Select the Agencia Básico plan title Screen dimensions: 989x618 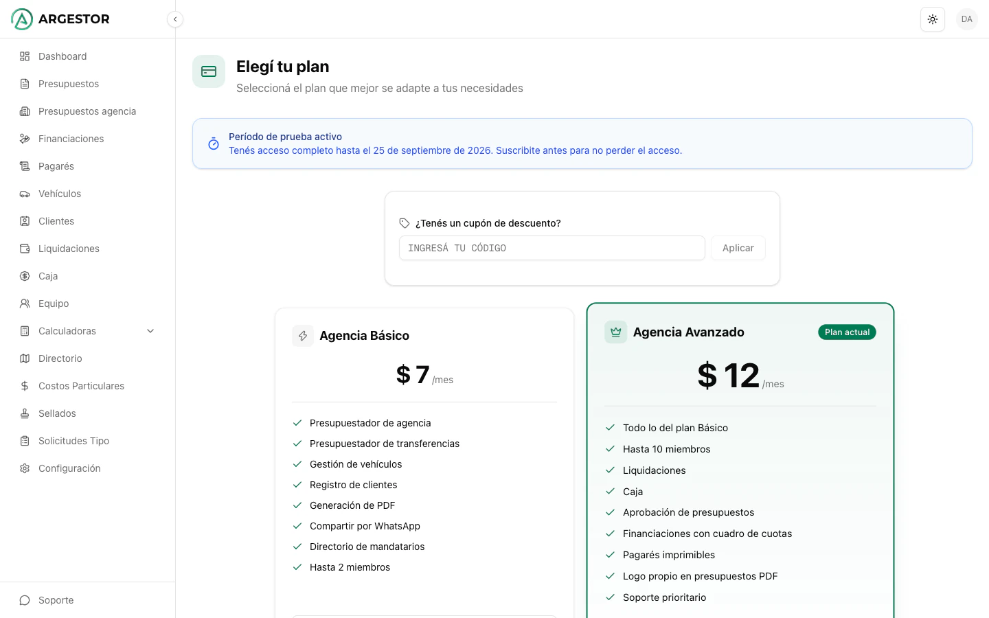(364, 336)
